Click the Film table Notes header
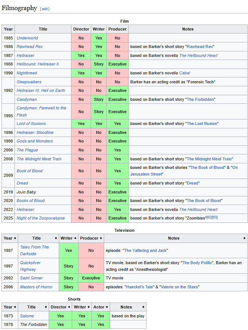Screen dimensions: 248x330 click(188, 29)
